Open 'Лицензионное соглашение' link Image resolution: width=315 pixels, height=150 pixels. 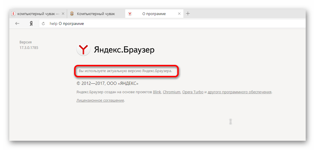(x=100, y=100)
